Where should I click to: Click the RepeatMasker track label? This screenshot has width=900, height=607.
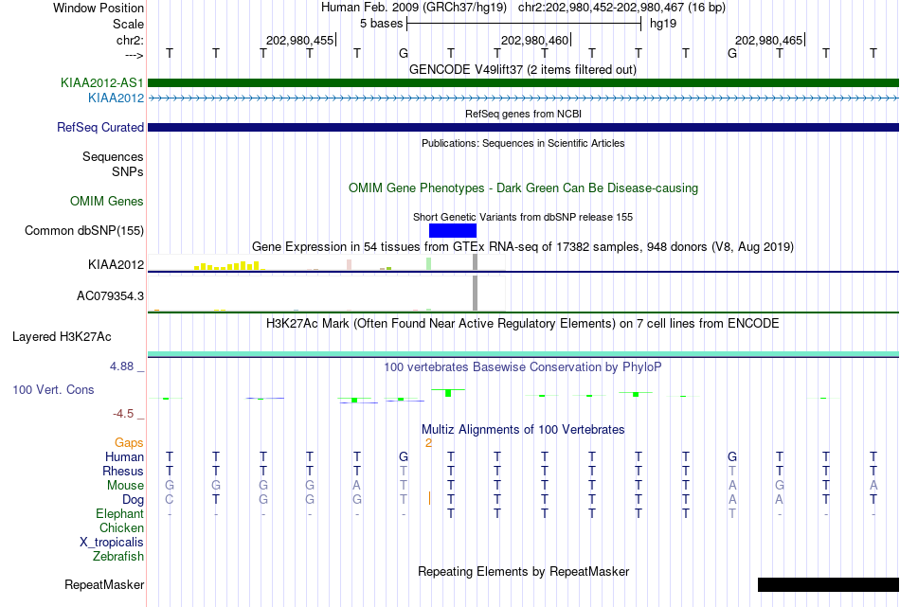click(104, 585)
